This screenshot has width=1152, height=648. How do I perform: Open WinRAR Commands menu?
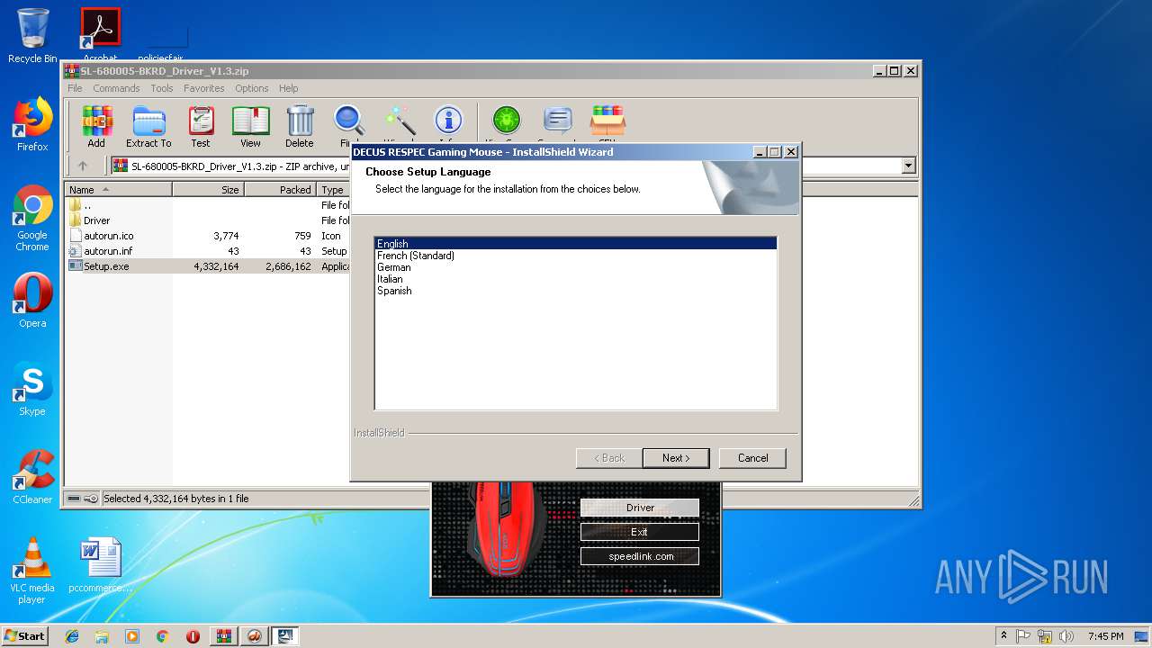116,88
